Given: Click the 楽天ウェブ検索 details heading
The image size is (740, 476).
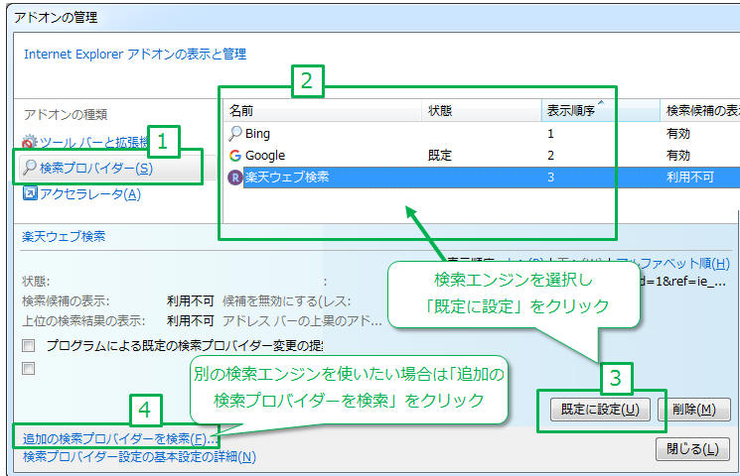Looking at the screenshot, I should [64, 237].
